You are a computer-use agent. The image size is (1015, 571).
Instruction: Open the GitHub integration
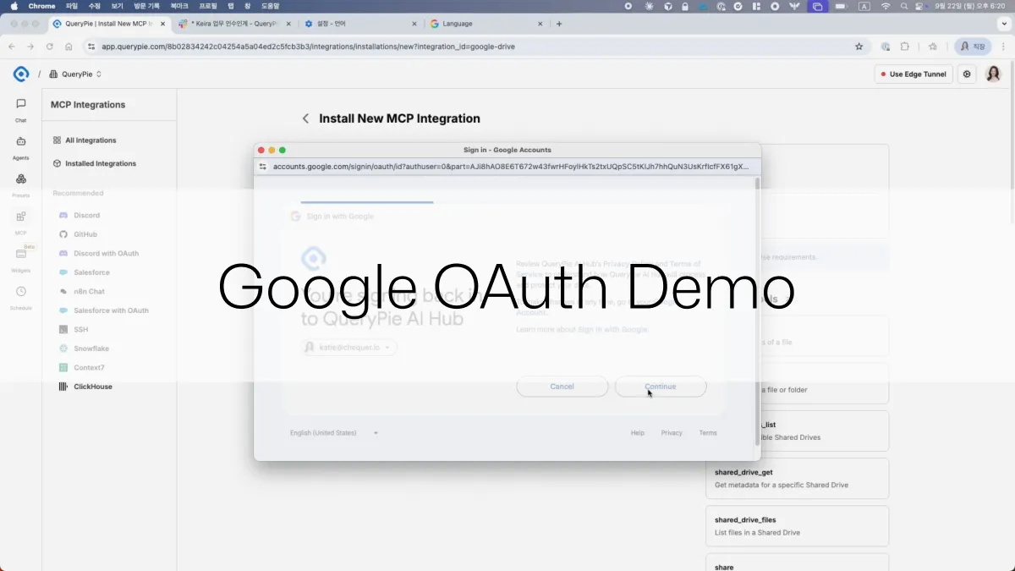click(63, 234)
